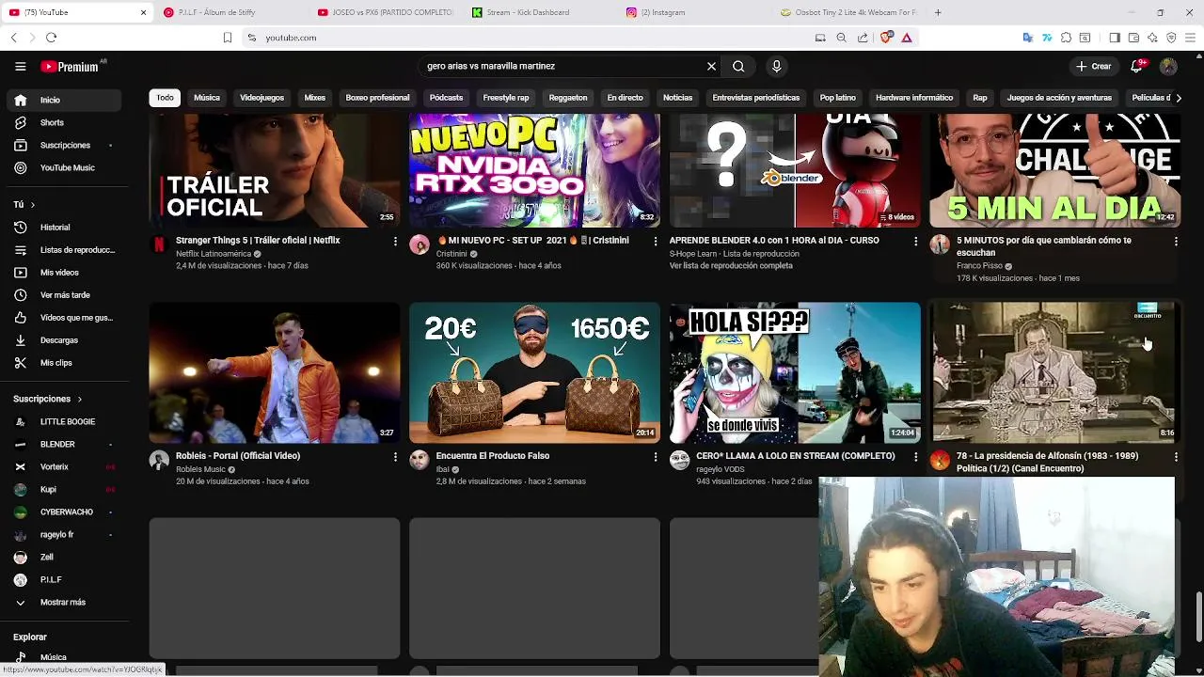The height and width of the screenshot is (677, 1204).
Task: Open options menu for Robleis Portal video
Action: (395, 457)
